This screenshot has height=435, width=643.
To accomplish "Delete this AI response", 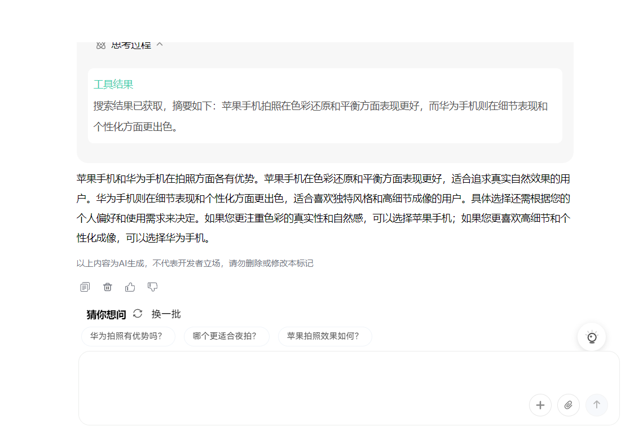I will coord(107,287).
